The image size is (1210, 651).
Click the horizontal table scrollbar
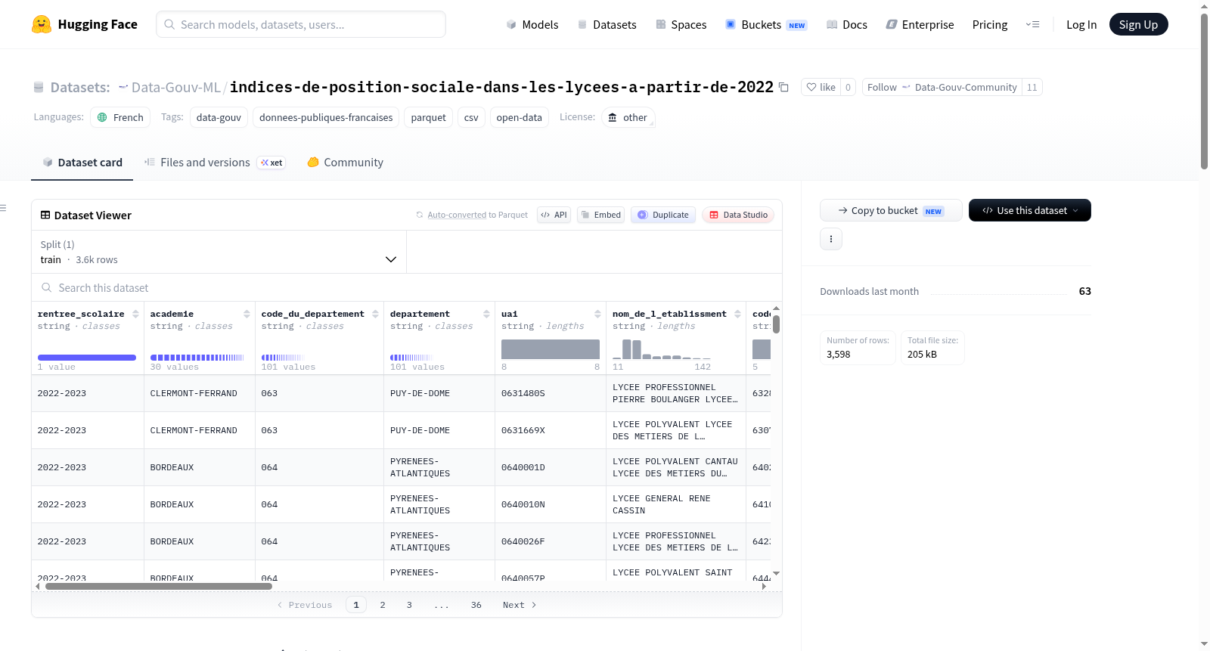pos(159,586)
